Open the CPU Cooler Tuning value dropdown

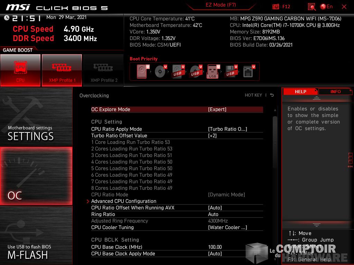coord(227,227)
